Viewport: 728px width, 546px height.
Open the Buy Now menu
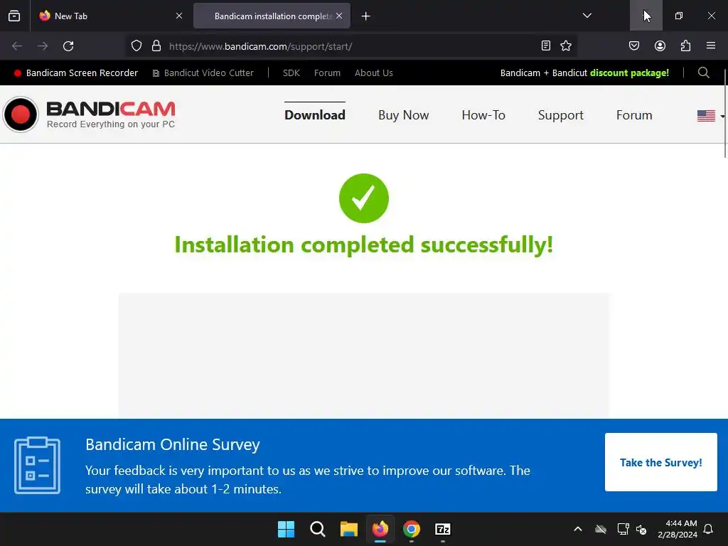[404, 115]
